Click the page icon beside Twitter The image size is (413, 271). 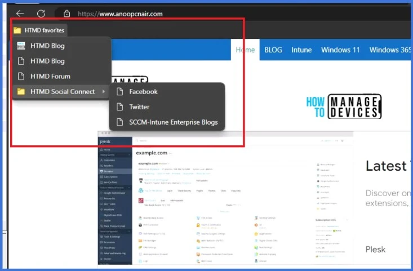pos(120,107)
